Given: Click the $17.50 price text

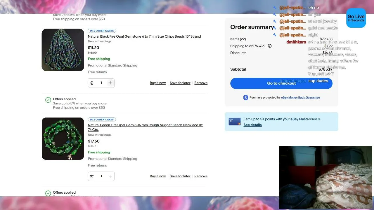Looking at the screenshot, I should click(94, 141).
